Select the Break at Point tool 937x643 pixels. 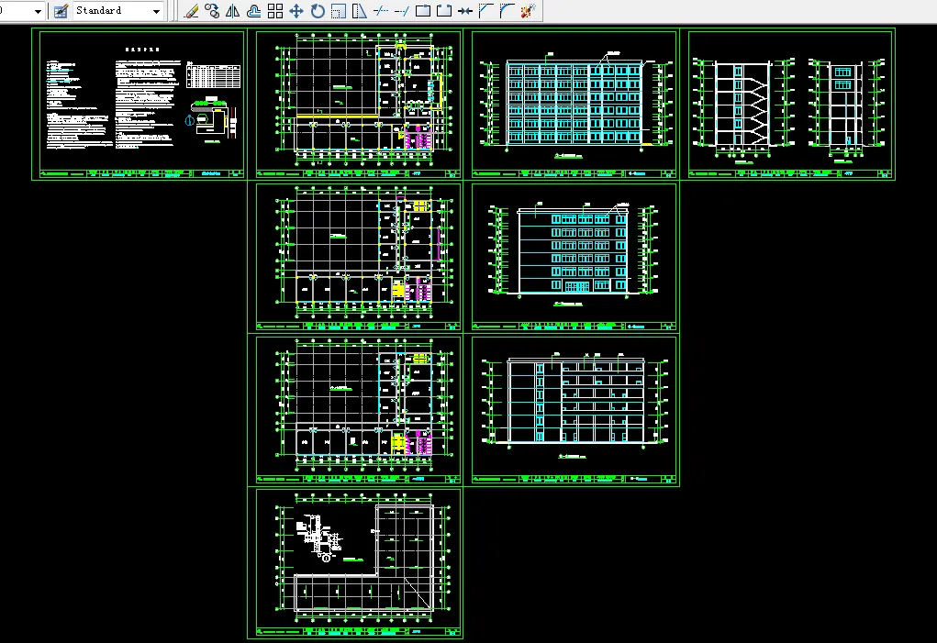pyautogui.click(x=422, y=11)
